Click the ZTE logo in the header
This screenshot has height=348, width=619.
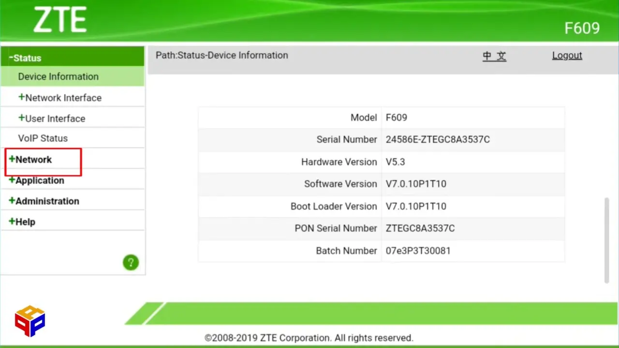point(59,19)
